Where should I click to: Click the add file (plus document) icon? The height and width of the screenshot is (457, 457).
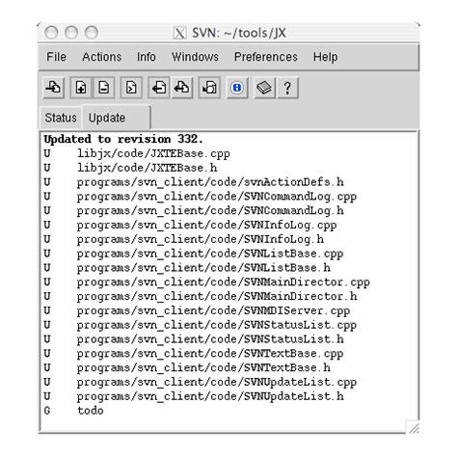[x=80, y=88]
